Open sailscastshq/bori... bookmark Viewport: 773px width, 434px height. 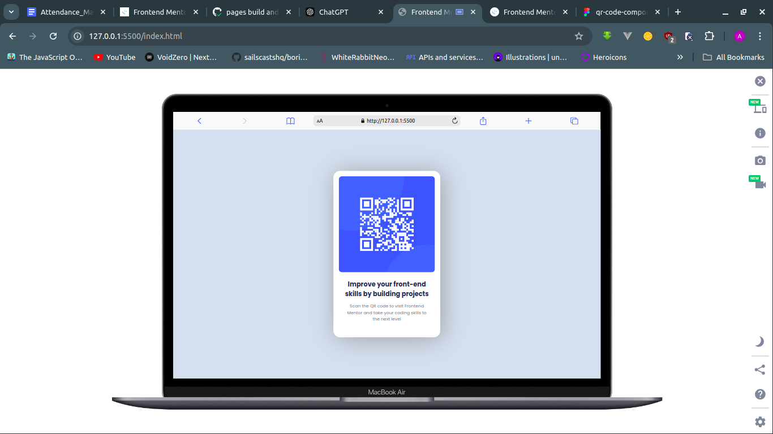pyautogui.click(x=270, y=57)
